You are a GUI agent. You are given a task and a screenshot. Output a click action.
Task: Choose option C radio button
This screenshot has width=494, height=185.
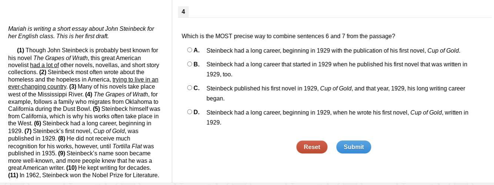click(190, 88)
